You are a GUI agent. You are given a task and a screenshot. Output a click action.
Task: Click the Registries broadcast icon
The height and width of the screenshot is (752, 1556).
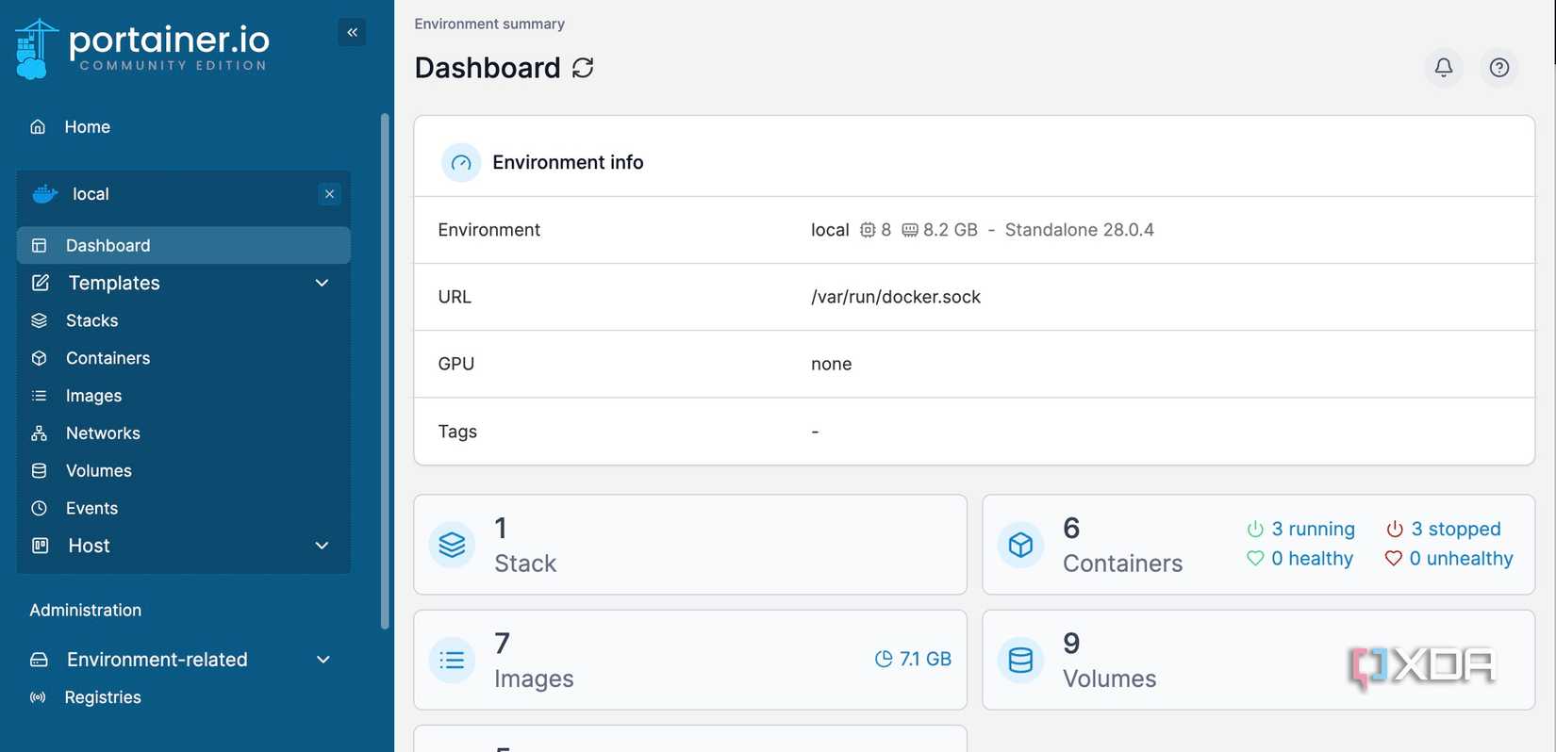coord(38,697)
